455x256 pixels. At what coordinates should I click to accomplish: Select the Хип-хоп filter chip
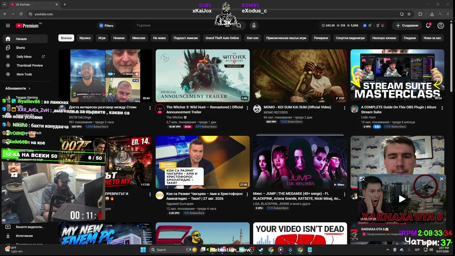pos(253,38)
